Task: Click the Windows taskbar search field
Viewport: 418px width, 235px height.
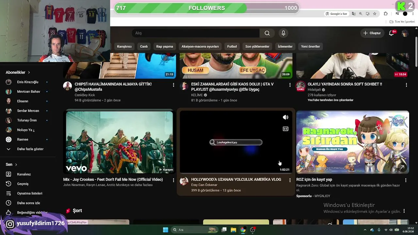Action: (x=195, y=230)
